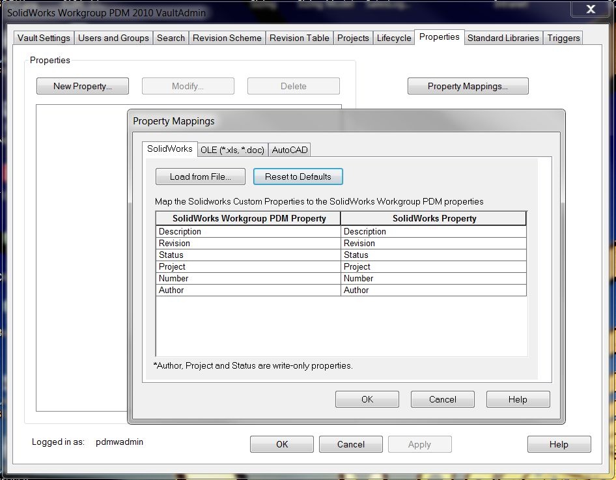
Task: Select Description cell in SolidWorks Property column
Action: [x=434, y=231]
